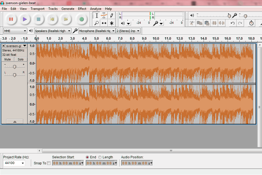Open the Analyze menu
This screenshot has width=262, height=175.
click(x=96, y=9)
